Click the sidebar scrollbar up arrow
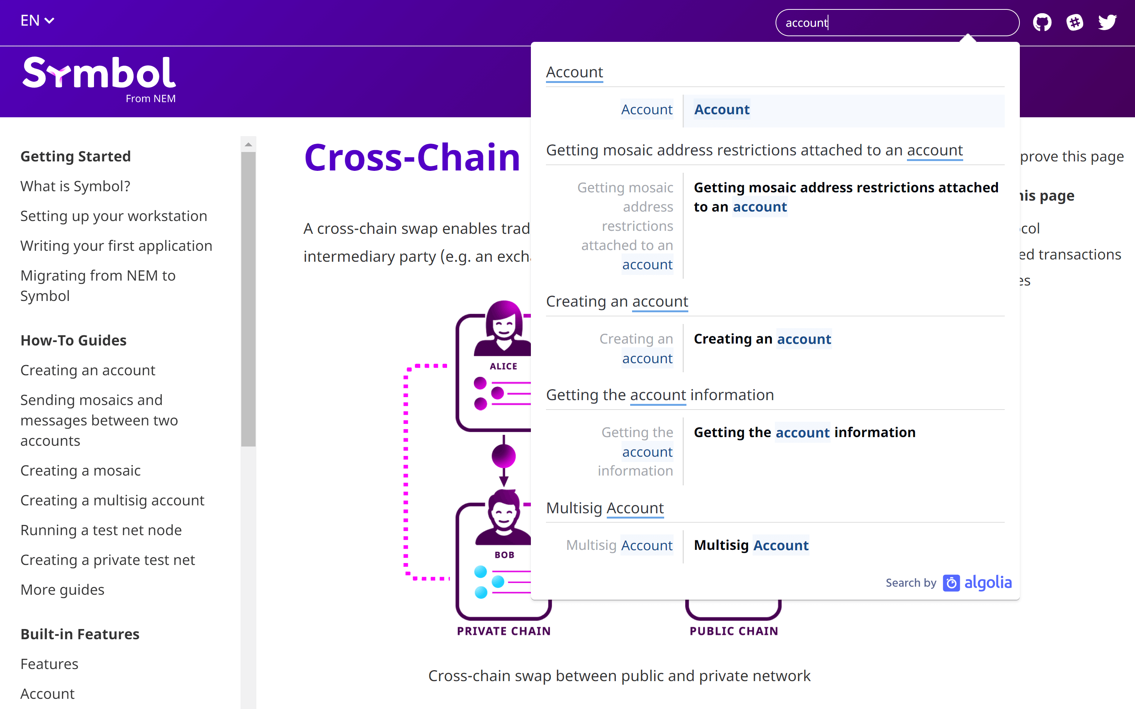The image size is (1135, 709). point(248,144)
